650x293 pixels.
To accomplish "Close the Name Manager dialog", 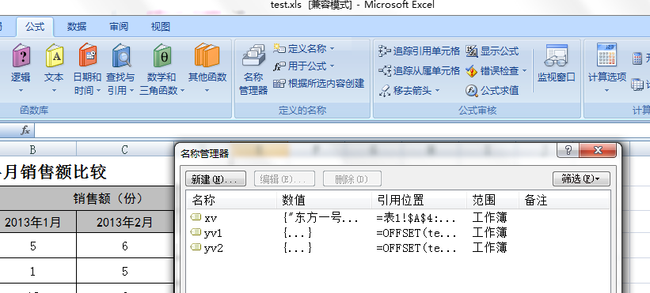I will pyautogui.click(x=597, y=150).
